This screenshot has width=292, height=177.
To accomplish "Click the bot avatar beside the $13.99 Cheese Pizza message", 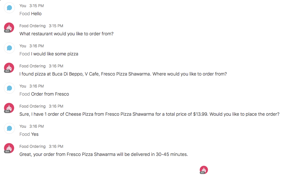I will (x=9, y=108).
